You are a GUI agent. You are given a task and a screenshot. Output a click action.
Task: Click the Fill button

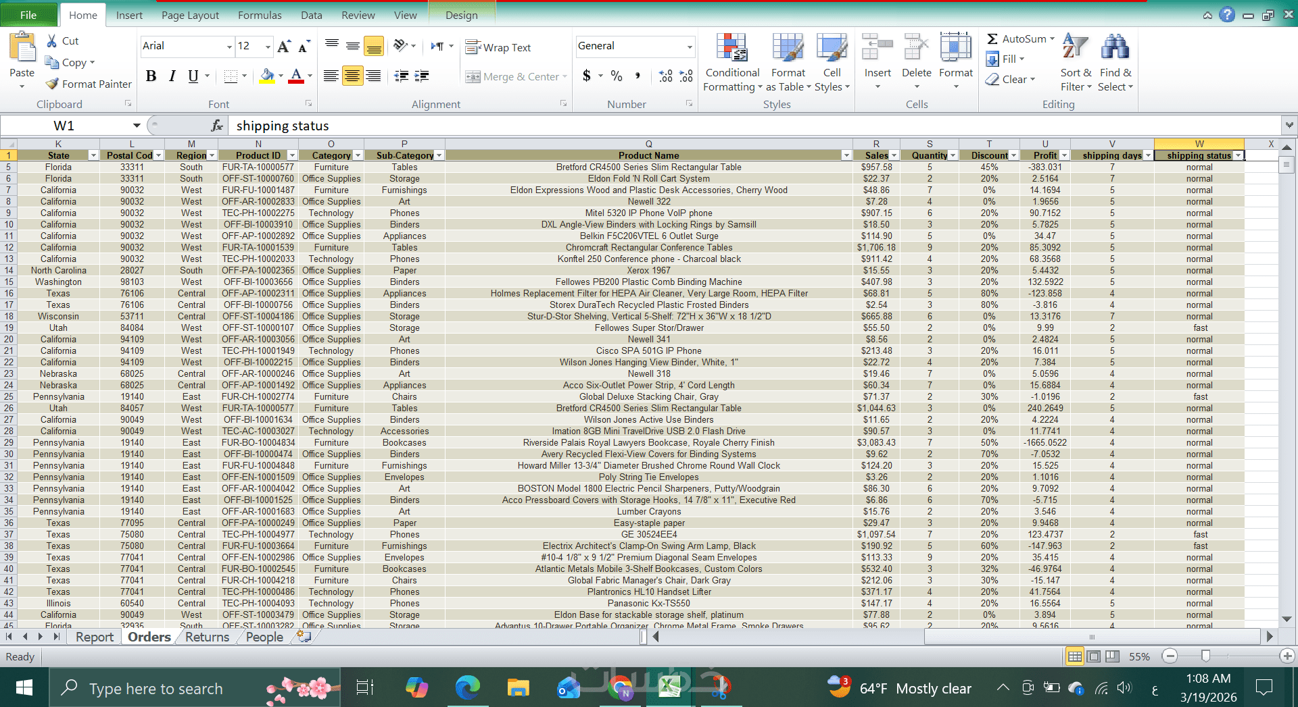1005,59
